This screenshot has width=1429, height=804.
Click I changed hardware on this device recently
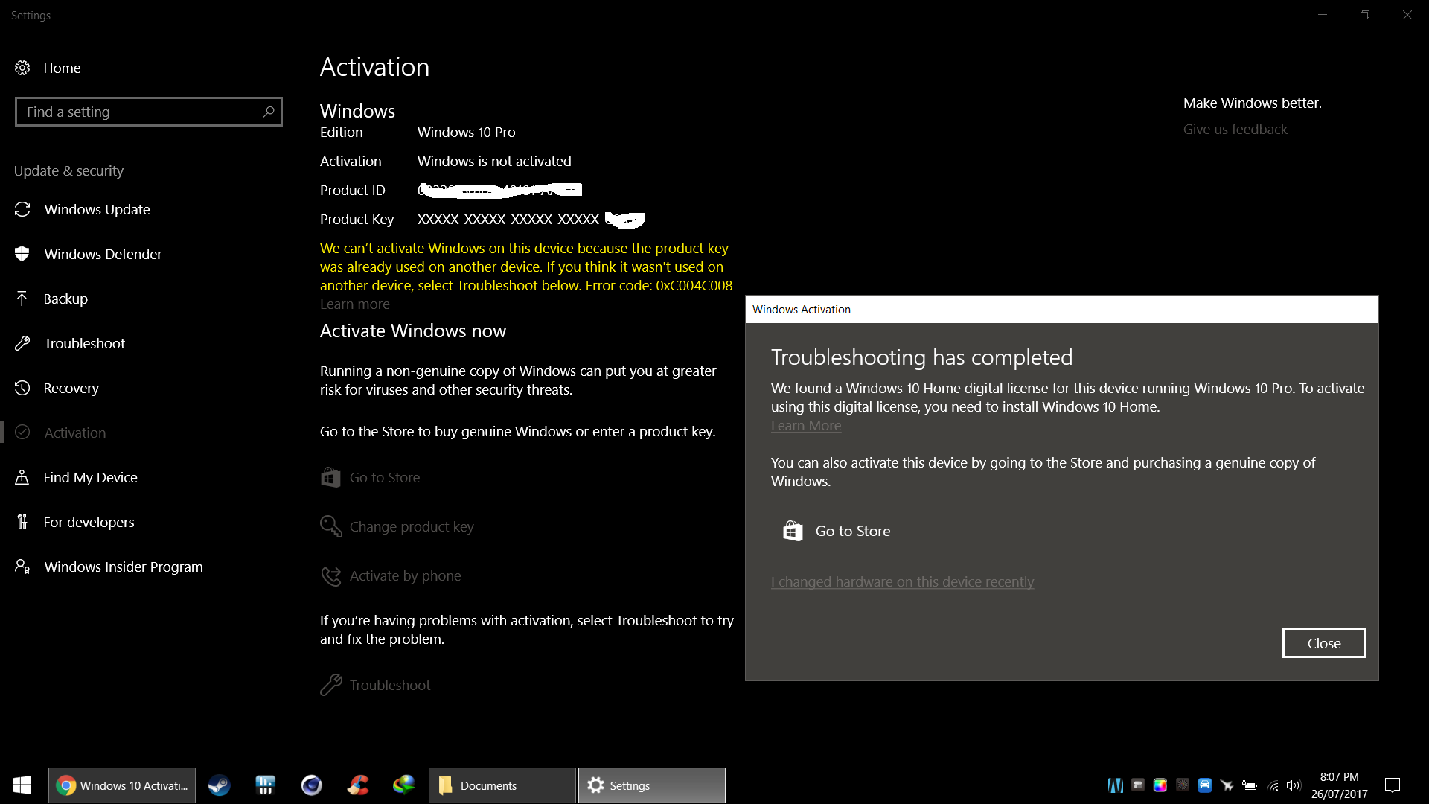click(x=902, y=581)
